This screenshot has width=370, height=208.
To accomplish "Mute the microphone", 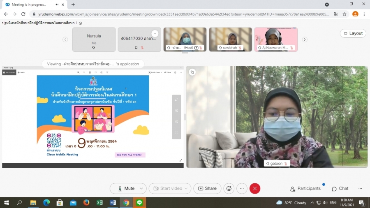I will coord(126,188).
